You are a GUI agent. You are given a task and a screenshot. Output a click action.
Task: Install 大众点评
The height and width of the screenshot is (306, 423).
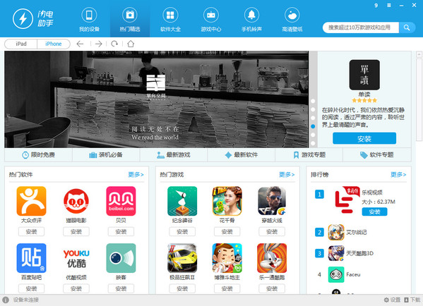(x=31, y=232)
